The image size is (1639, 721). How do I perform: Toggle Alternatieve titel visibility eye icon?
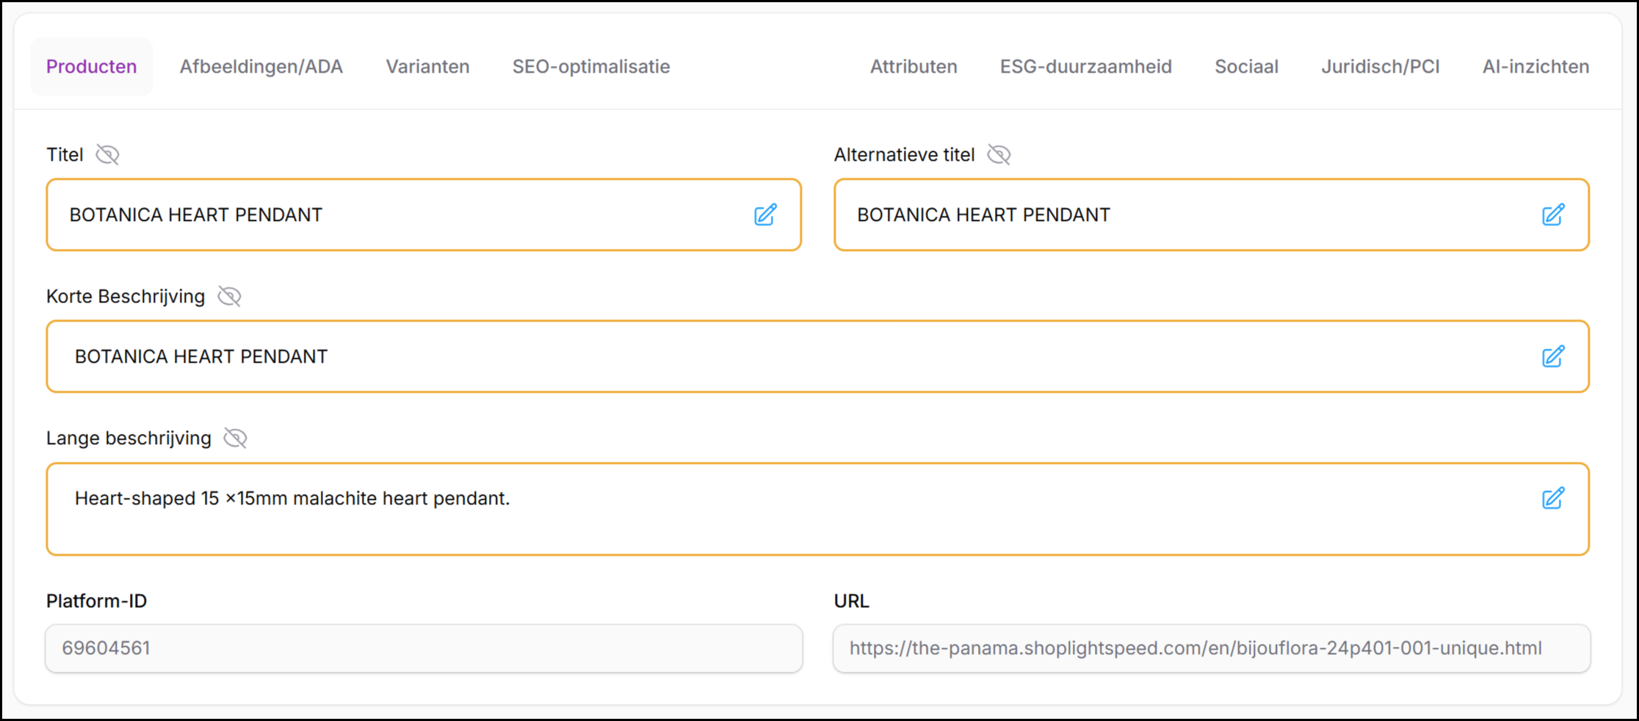(x=999, y=155)
